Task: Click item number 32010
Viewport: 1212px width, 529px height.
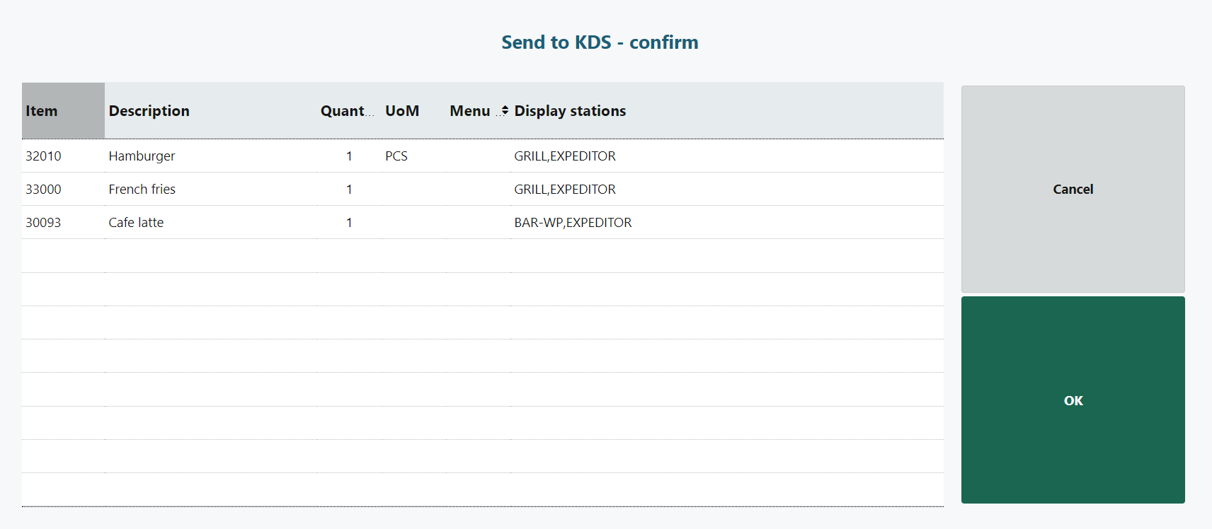Action: click(x=43, y=156)
